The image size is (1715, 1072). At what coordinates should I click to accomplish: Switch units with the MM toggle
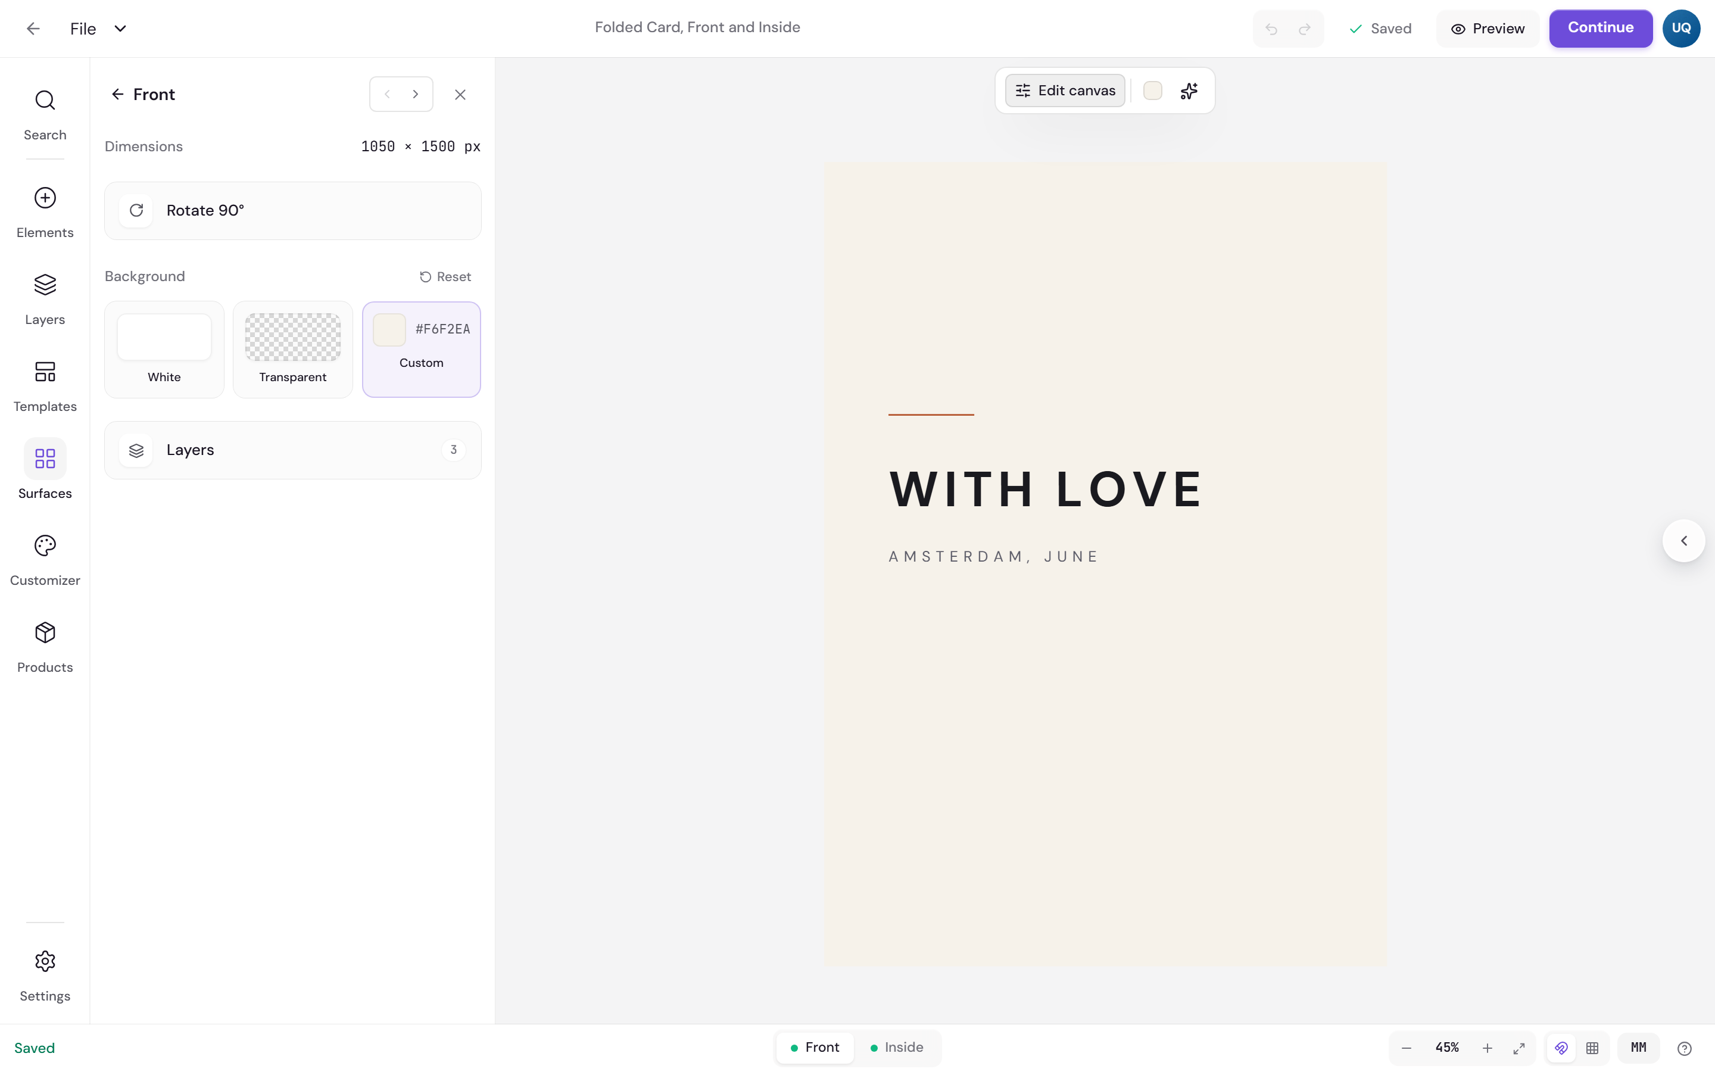[x=1638, y=1048]
